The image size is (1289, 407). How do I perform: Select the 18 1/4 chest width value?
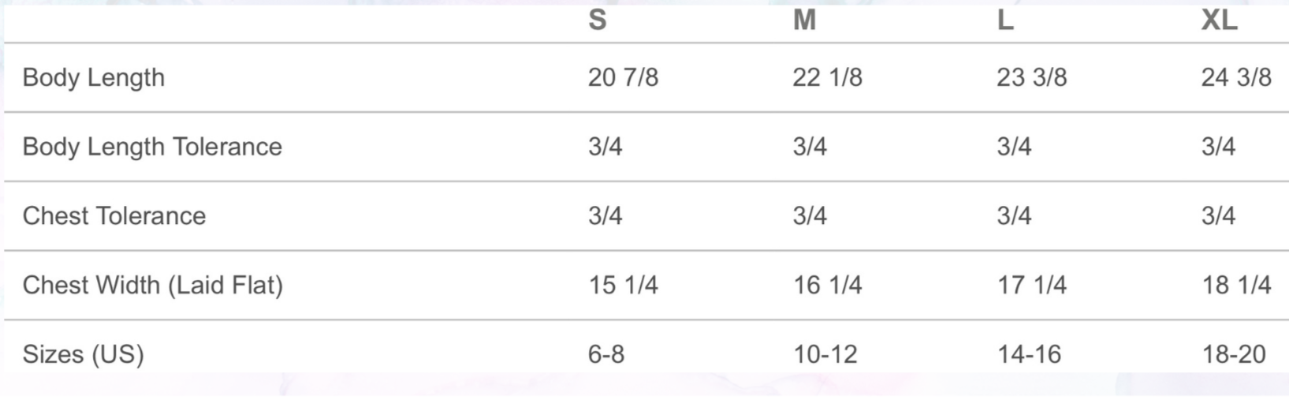1235,285
